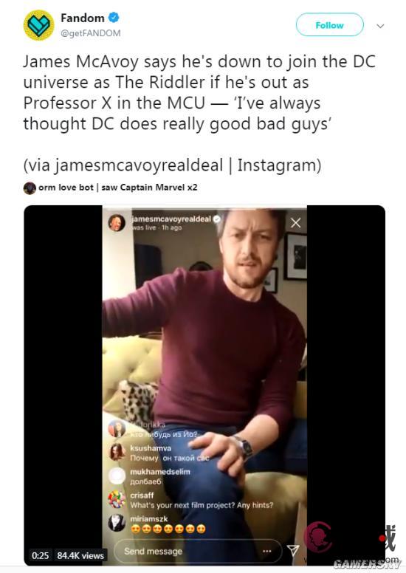
Task: Expand the tweet options chevron
Action: point(380,26)
